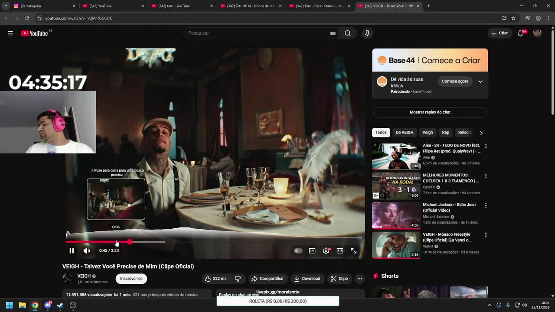
Task: Open options for the Melhores Momentos Chelsea video
Action: (486, 176)
